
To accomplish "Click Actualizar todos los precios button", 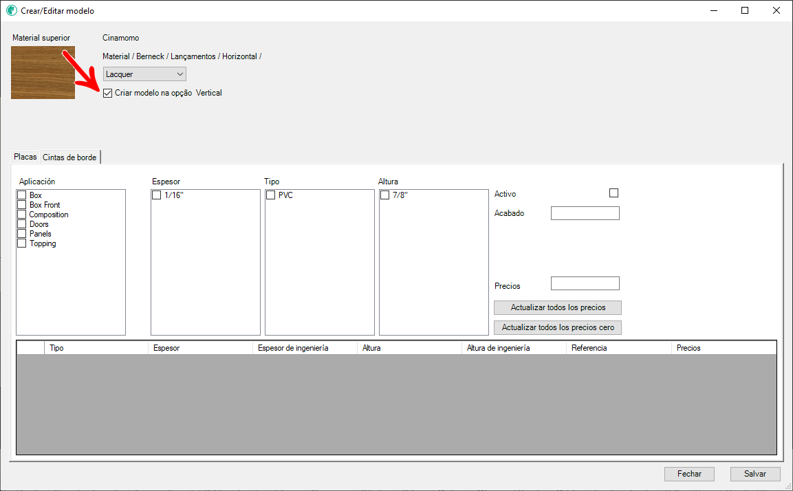I will point(558,307).
